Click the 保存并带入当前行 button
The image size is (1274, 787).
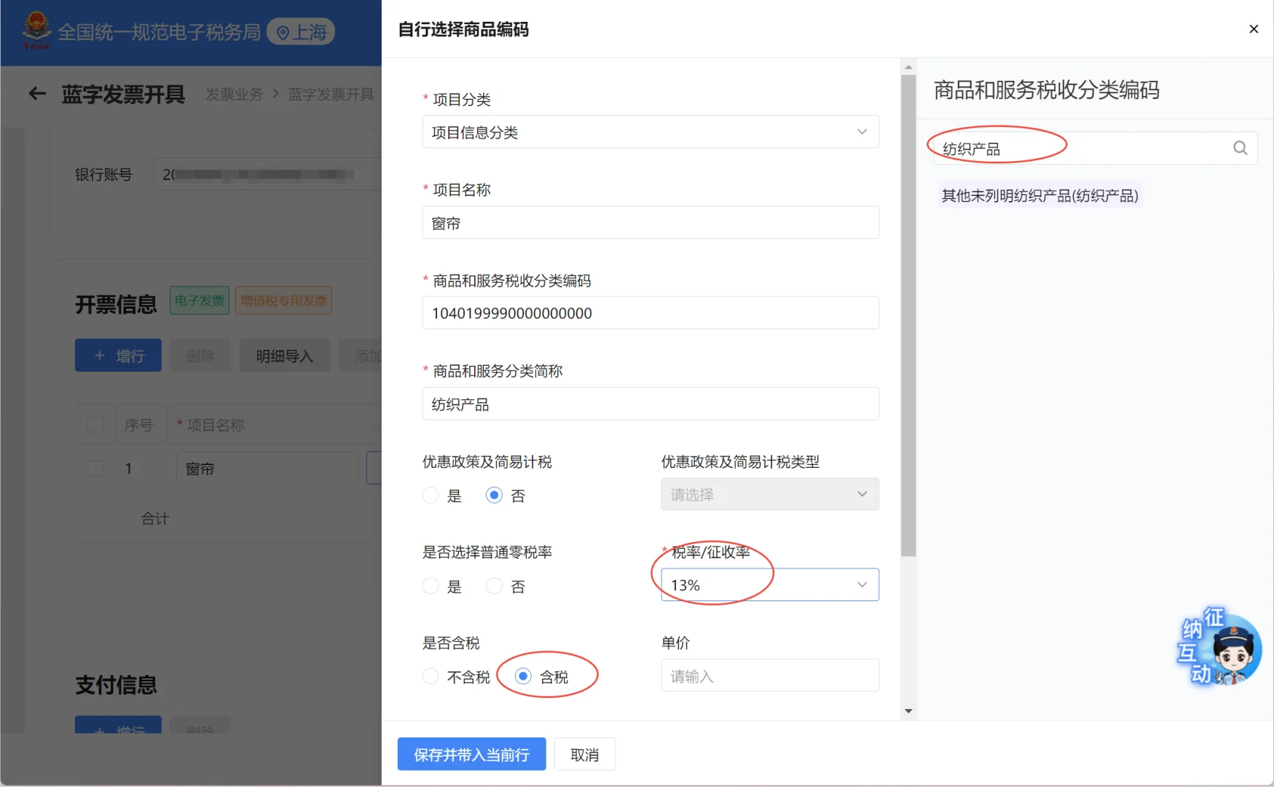[x=471, y=754]
